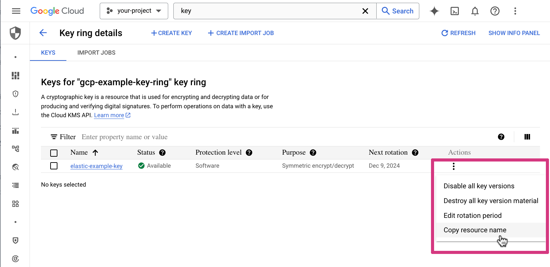Click CREATE KEY button
Image resolution: width=550 pixels, height=267 pixels.
pos(171,33)
